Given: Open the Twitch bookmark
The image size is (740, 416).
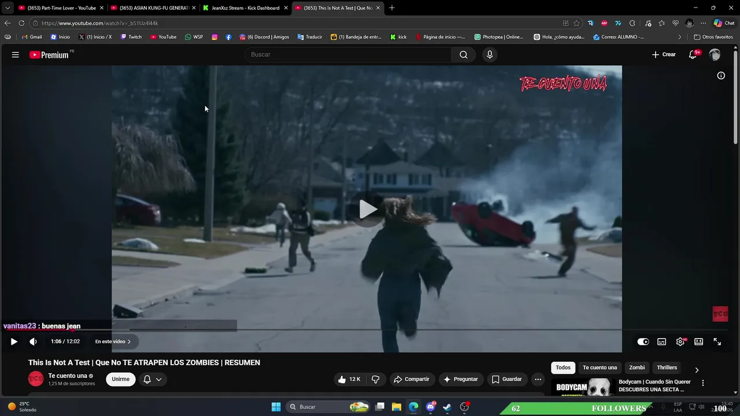Looking at the screenshot, I should (x=131, y=37).
